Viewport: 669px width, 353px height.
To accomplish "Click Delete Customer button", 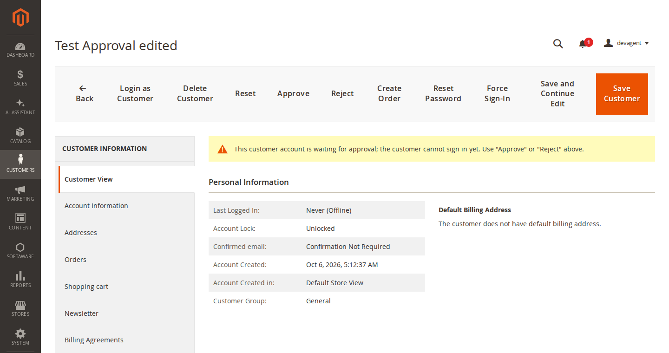I will [195, 94].
